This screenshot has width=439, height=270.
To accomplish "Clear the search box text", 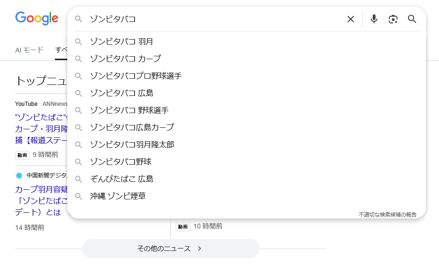I will [351, 19].
